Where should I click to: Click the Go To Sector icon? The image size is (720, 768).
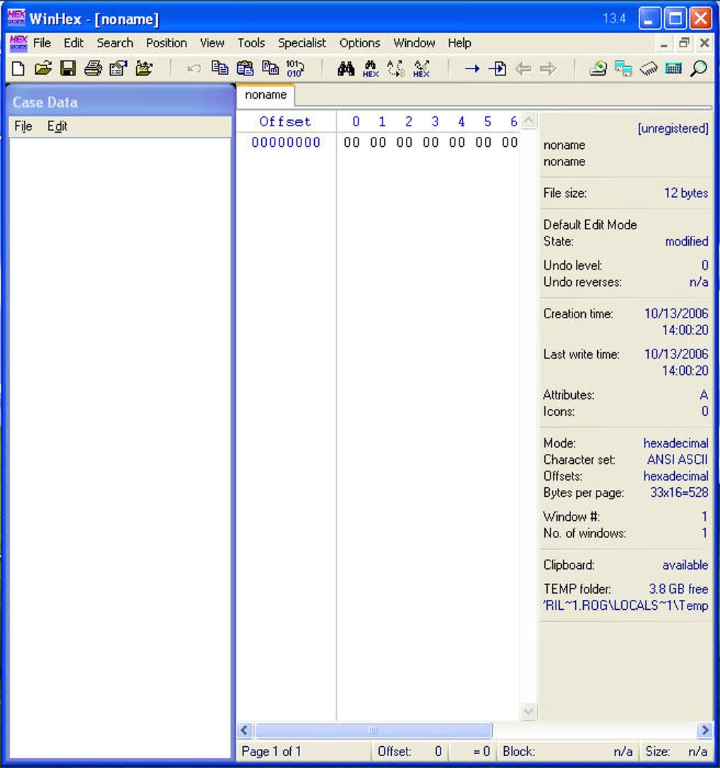pos(498,68)
